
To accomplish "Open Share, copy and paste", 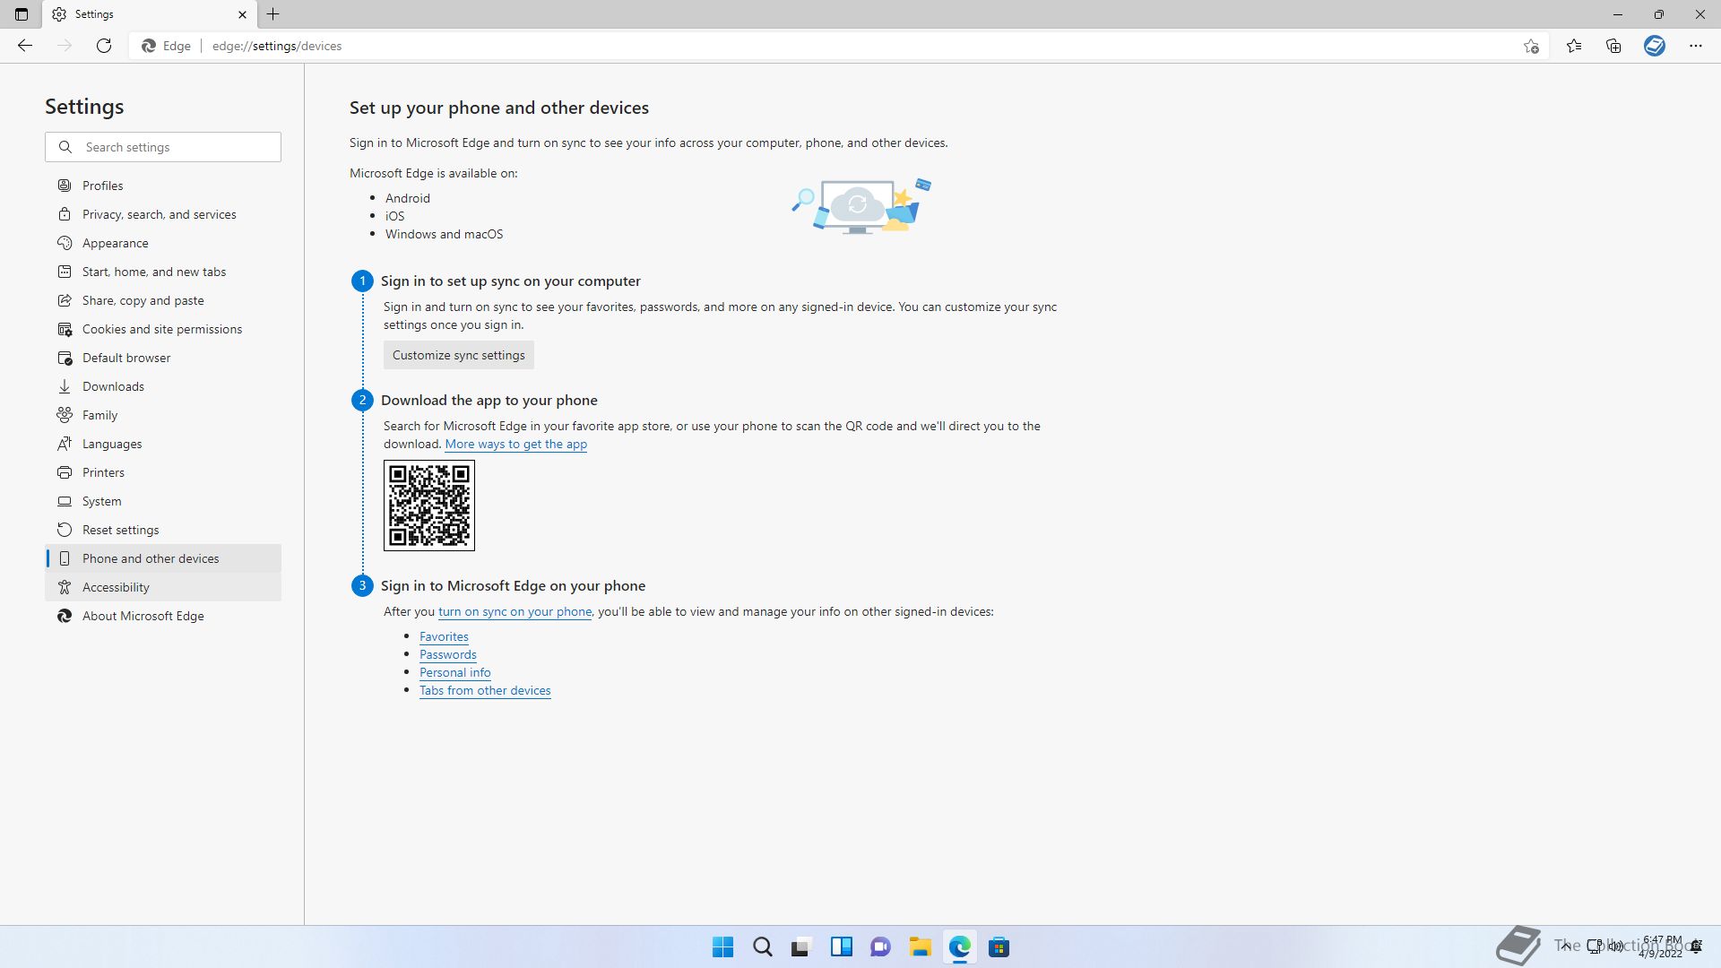I will point(163,300).
